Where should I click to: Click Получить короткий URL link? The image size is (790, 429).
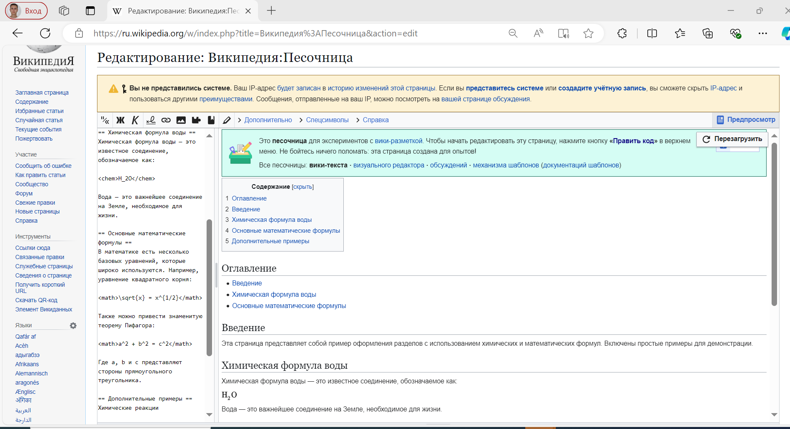(x=40, y=288)
